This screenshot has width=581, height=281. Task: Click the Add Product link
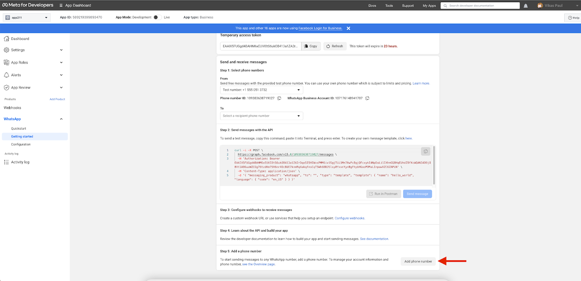(x=57, y=99)
